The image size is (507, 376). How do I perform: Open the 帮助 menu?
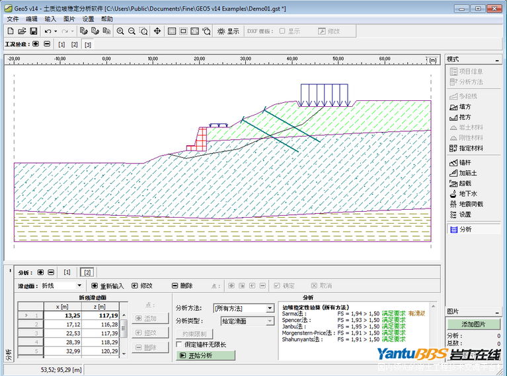click(106, 19)
